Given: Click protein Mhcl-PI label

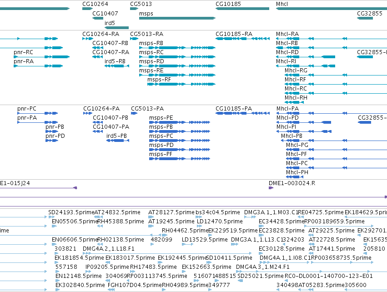Looking at the screenshot, I should point(286,127).
